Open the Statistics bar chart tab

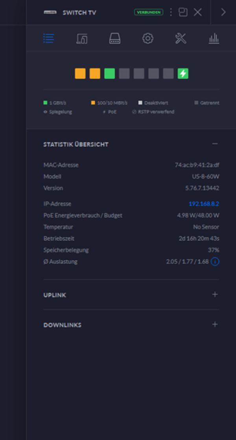pyautogui.click(x=214, y=39)
